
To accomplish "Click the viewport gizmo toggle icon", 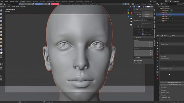I will click(134, 7).
